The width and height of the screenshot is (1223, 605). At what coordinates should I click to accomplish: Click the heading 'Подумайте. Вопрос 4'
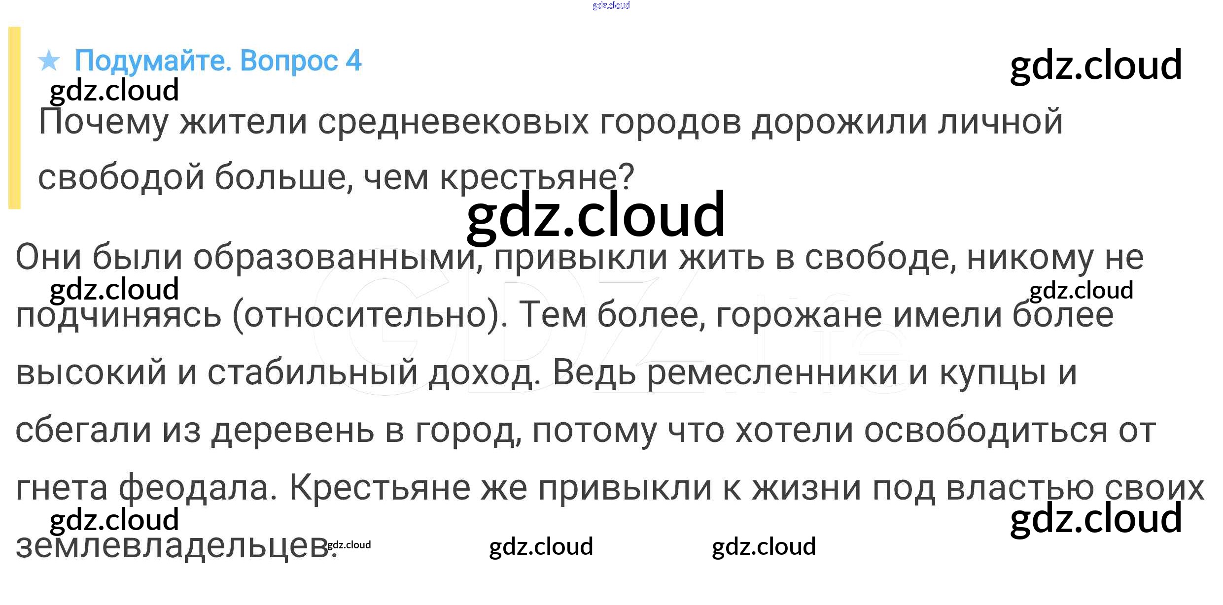(217, 61)
